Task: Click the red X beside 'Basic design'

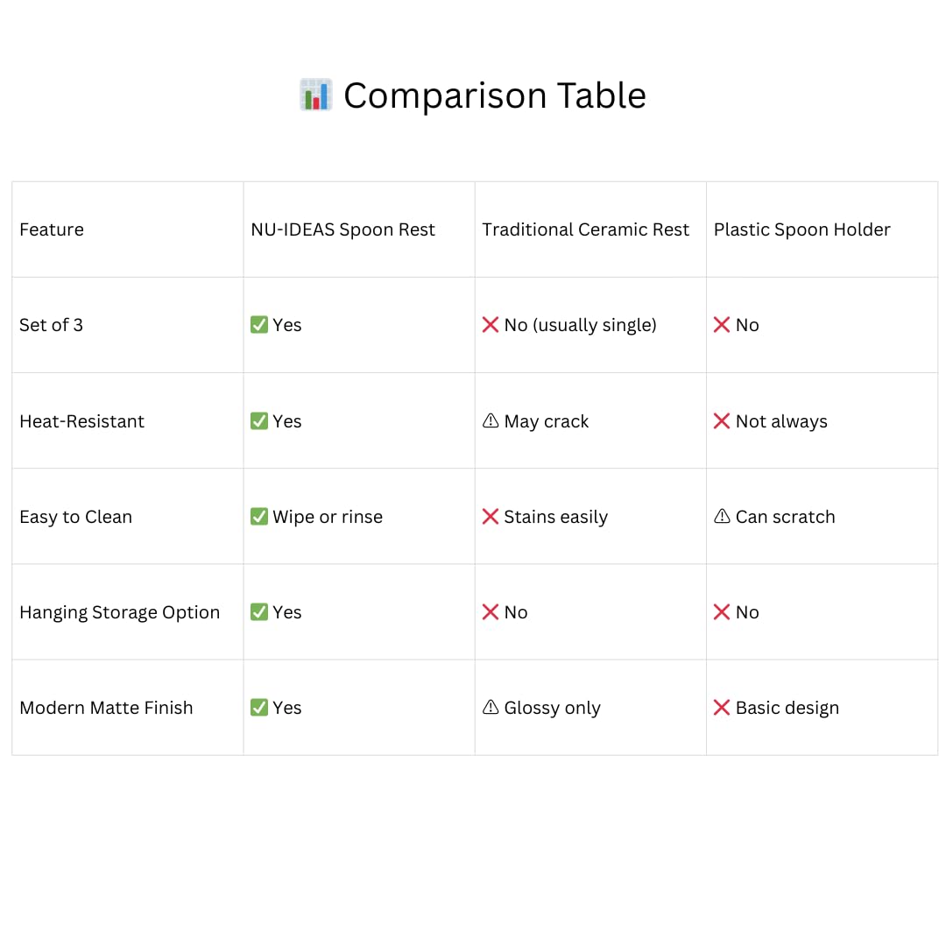Action: 722,708
